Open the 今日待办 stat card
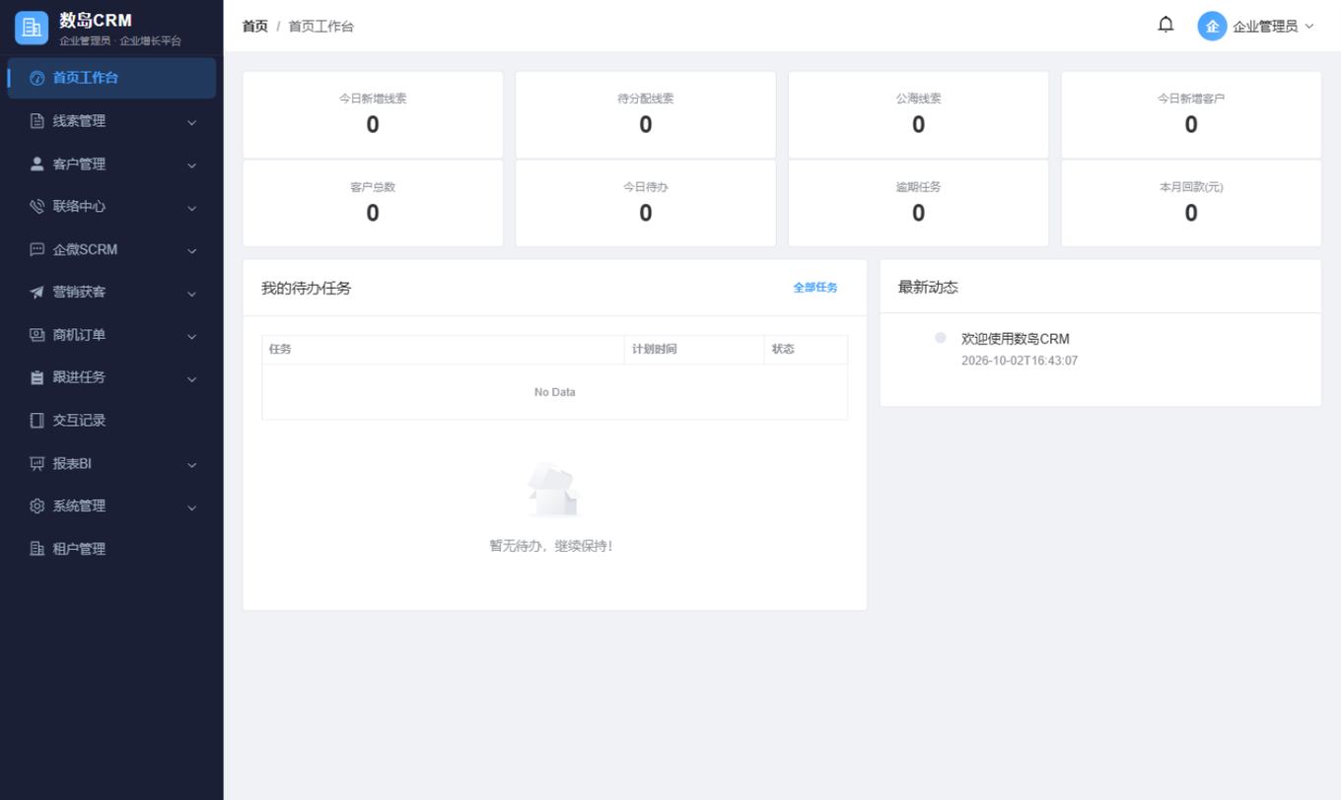The image size is (1341, 800). (x=646, y=203)
